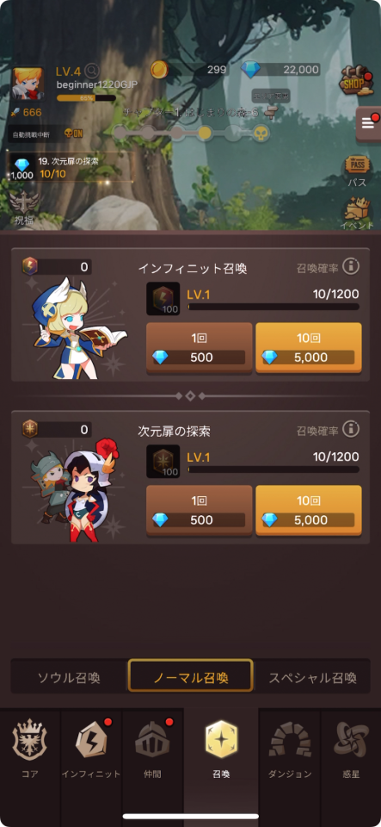Show 次元扉の探索 summon rate info

351,429
